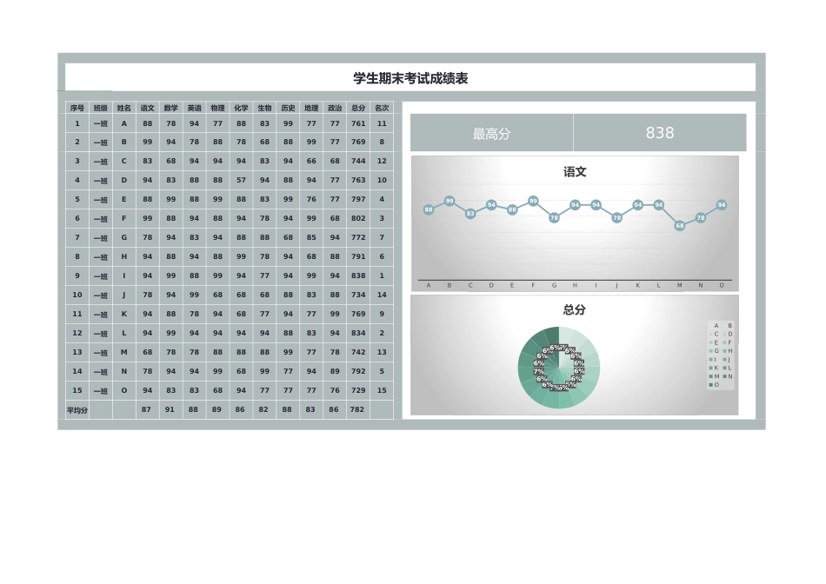Click the 名次 column header
The height and width of the screenshot is (584, 826).
[x=382, y=108]
